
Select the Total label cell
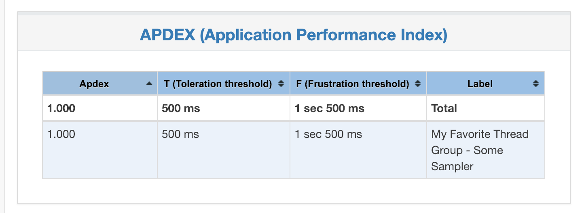click(x=444, y=109)
